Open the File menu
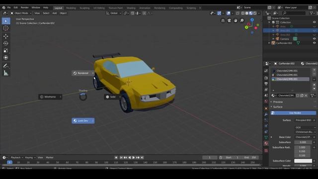The image size is (318, 179). point(9,7)
